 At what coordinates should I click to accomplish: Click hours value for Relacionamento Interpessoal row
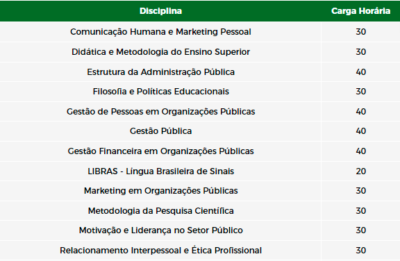(x=360, y=251)
